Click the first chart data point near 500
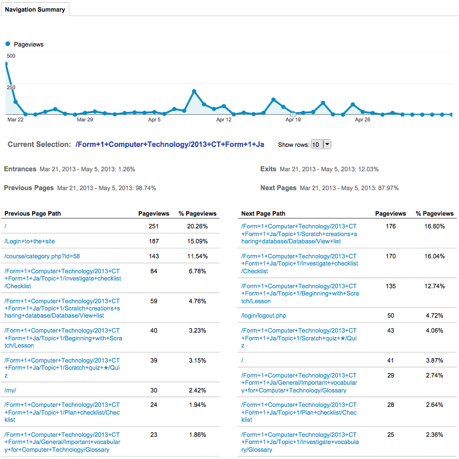 (6, 63)
